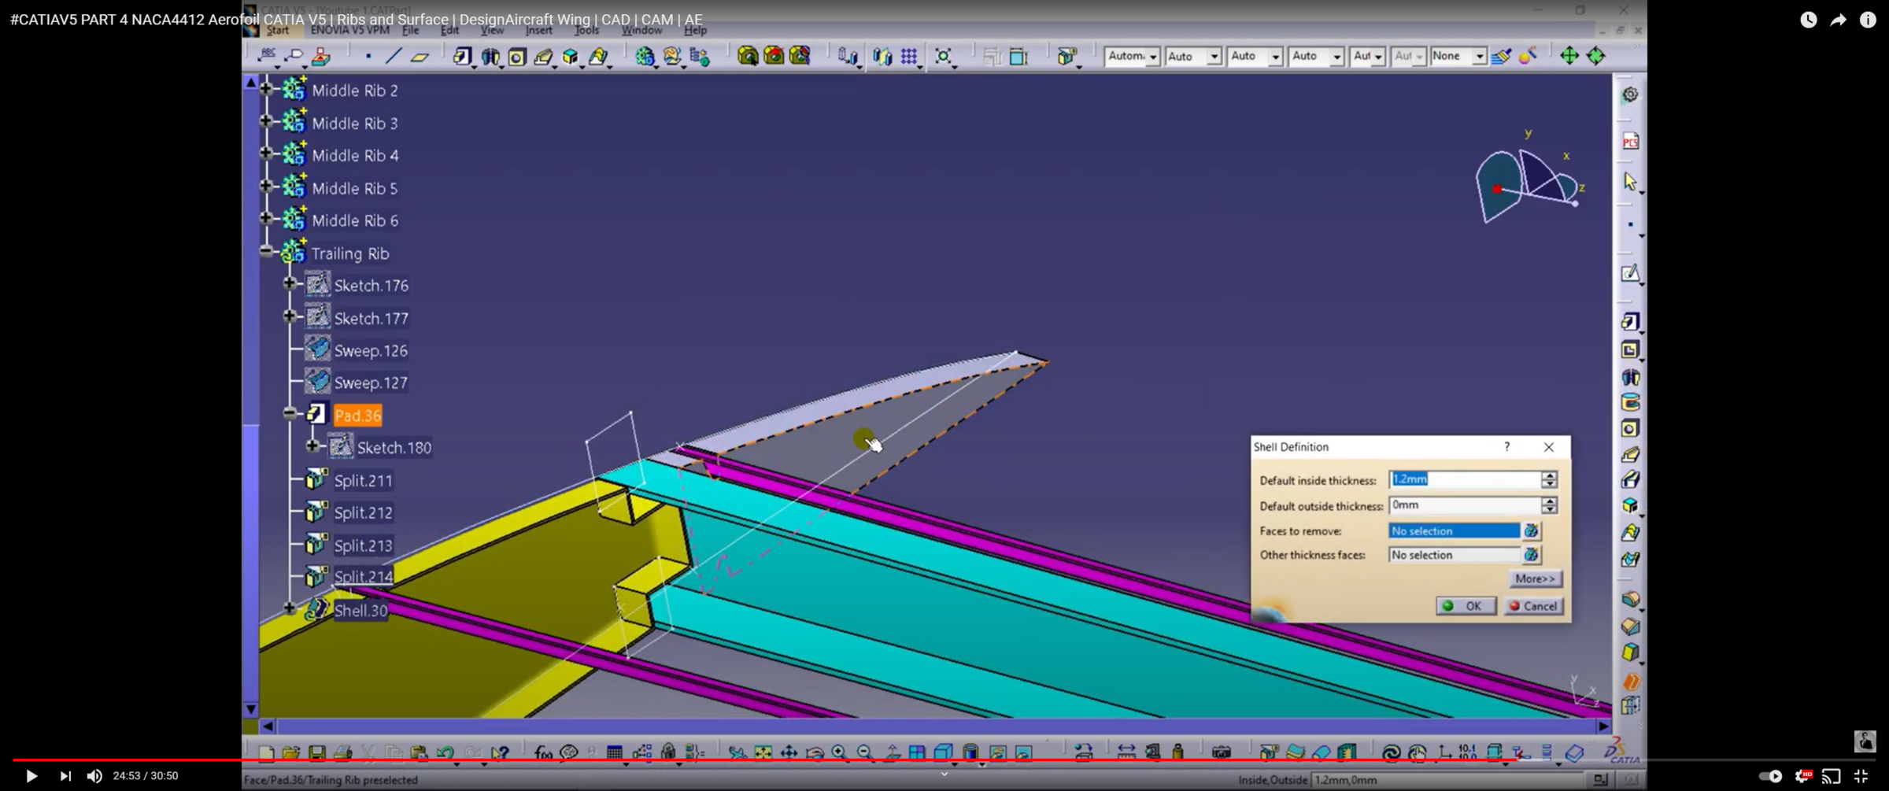
Task: Expand the Middle Rib 6 node
Action: [267, 219]
